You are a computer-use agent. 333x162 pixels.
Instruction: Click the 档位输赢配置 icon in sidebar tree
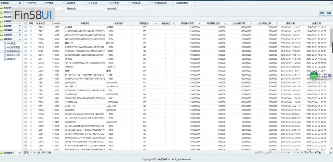click(5, 47)
